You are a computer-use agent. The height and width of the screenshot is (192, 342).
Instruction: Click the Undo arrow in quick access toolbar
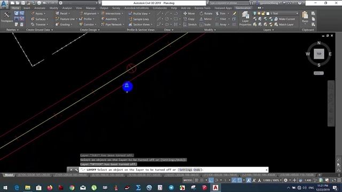pyautogui.click(x=44, y=3)
